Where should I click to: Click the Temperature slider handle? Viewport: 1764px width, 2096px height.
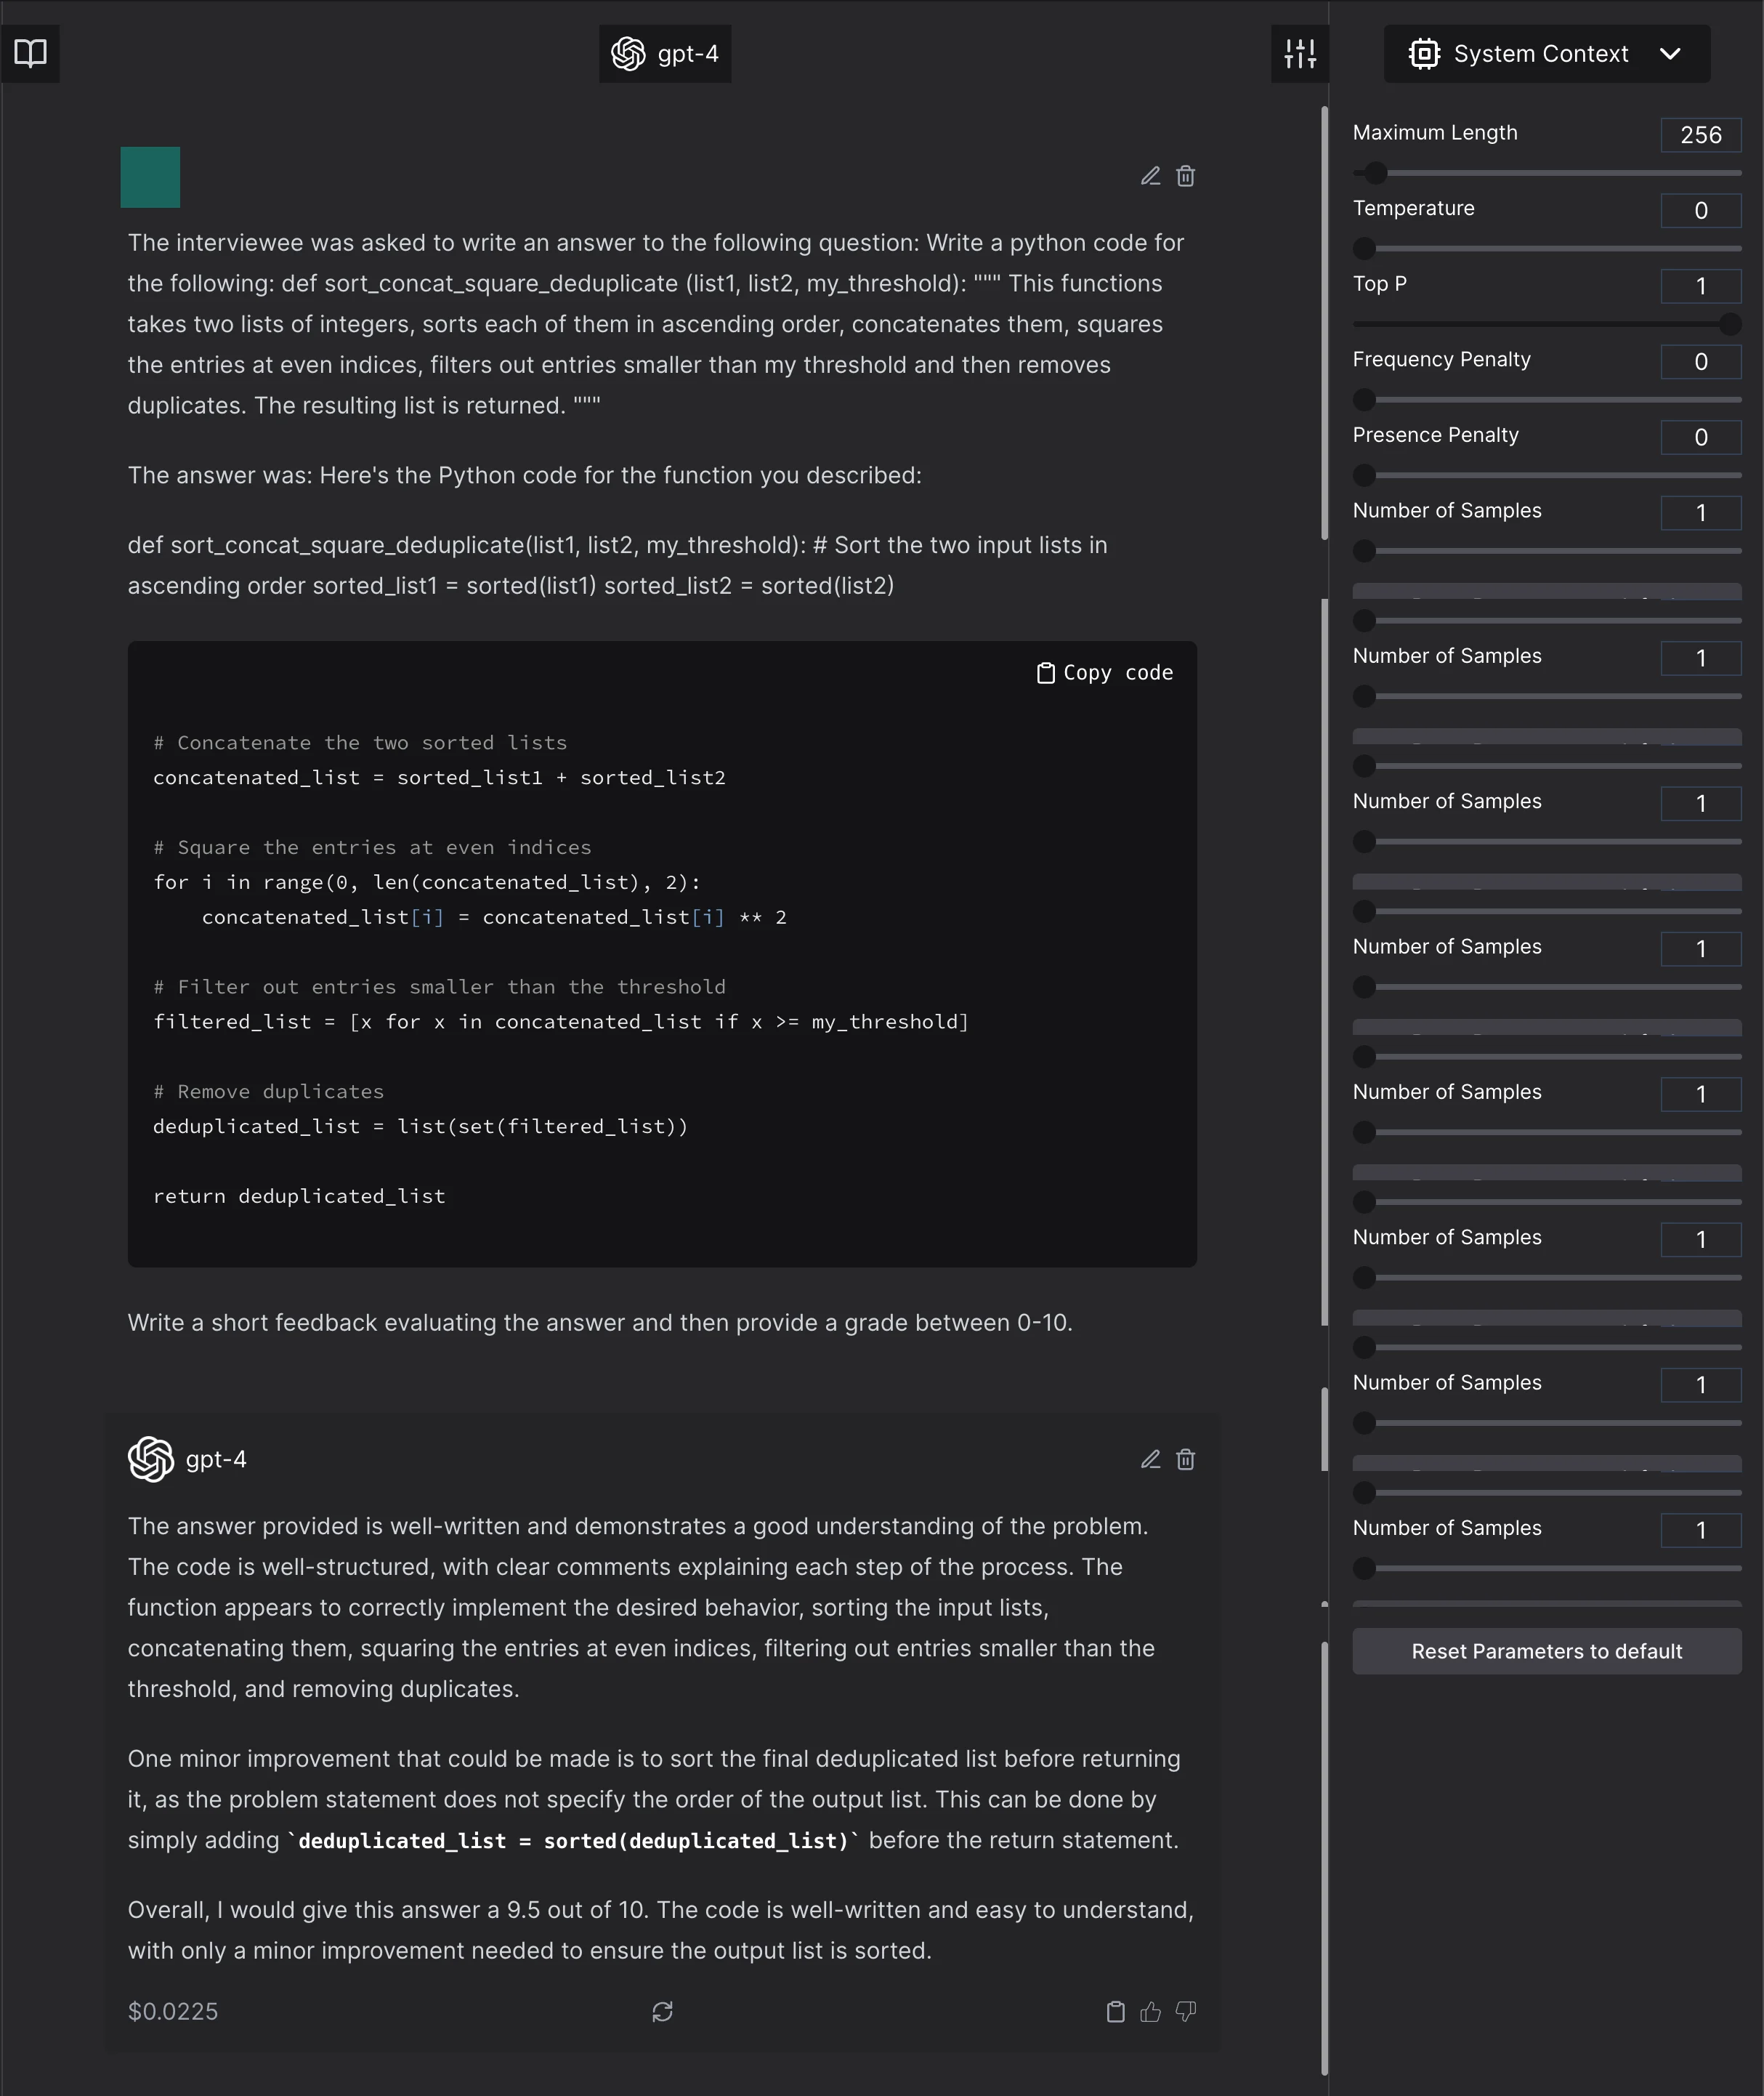[x=1363, y=248]
